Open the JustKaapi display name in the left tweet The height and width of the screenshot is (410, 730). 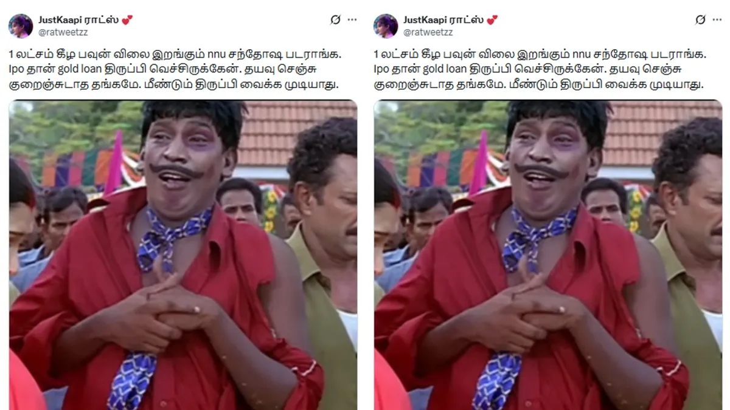[79, 20]
